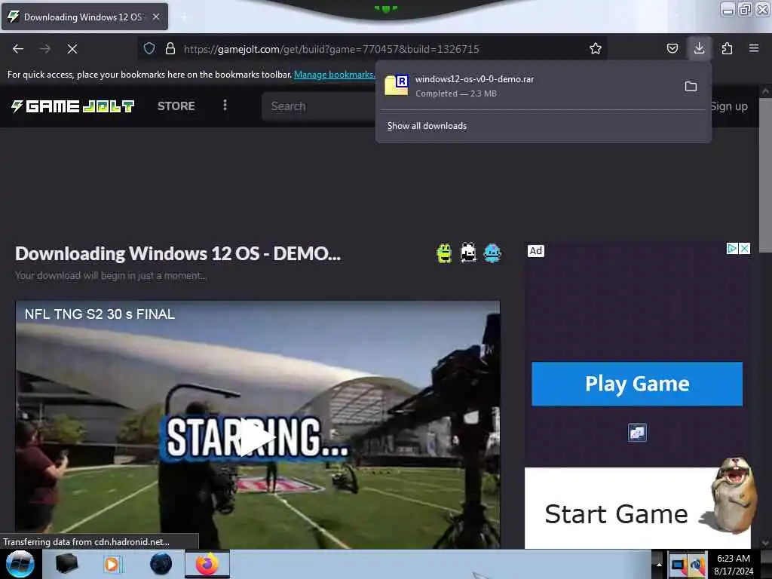Open the three-dot more menu
772x579 pixels.
(225, 106)
